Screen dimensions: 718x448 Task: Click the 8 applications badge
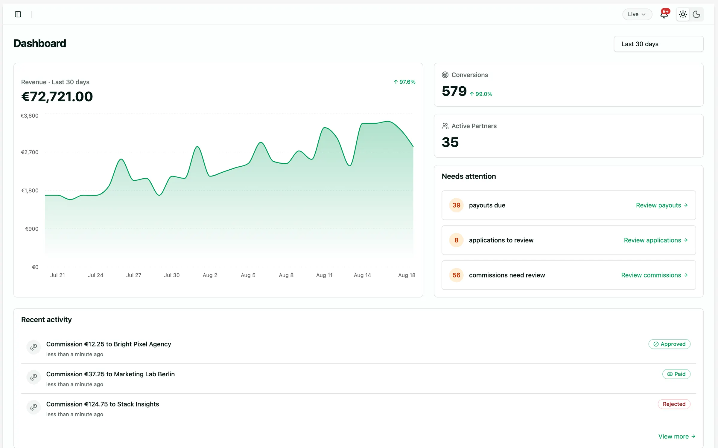[x=456, y=240]
